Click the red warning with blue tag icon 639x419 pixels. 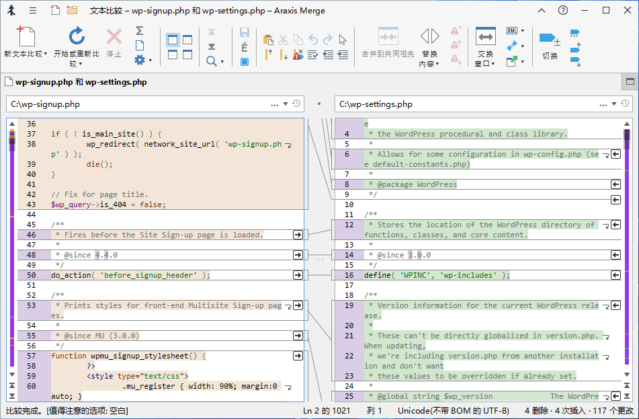point(298,54)
